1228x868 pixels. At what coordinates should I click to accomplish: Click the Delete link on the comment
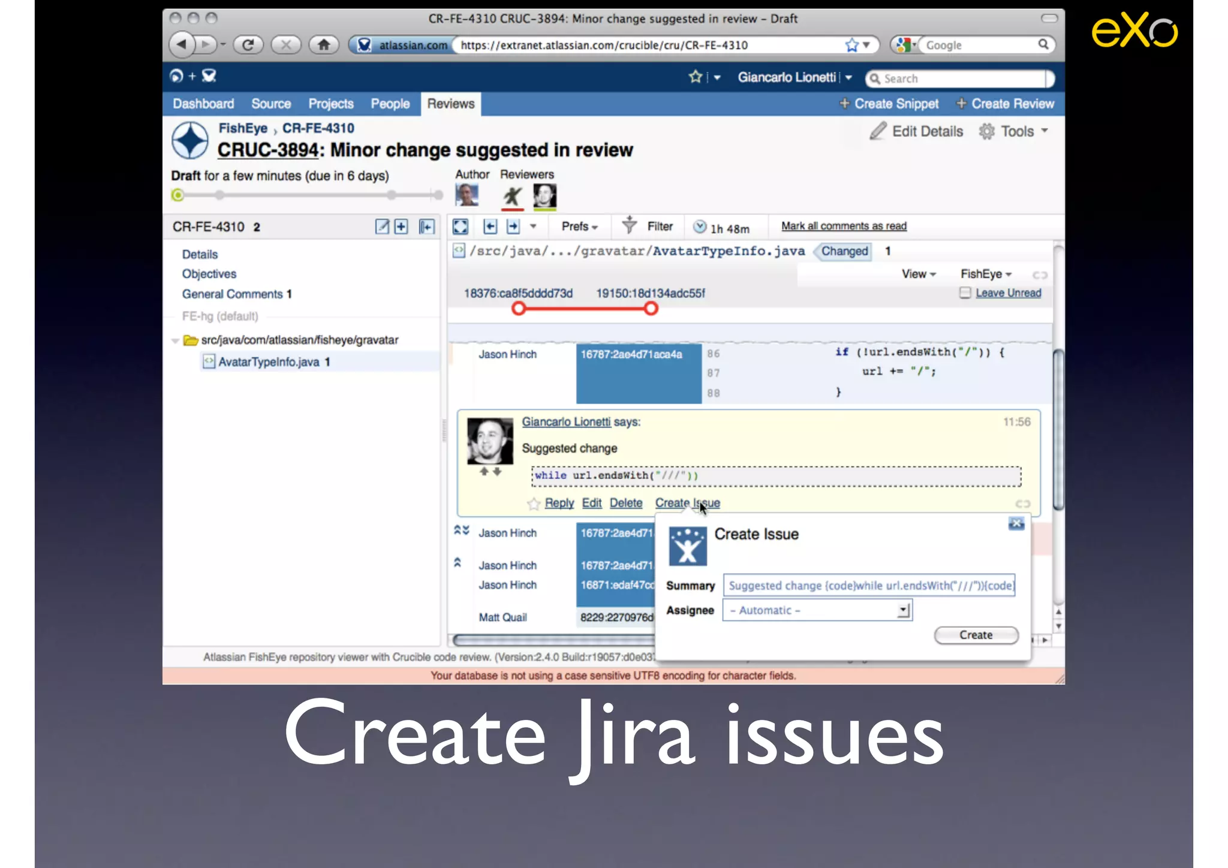point(626,503)
